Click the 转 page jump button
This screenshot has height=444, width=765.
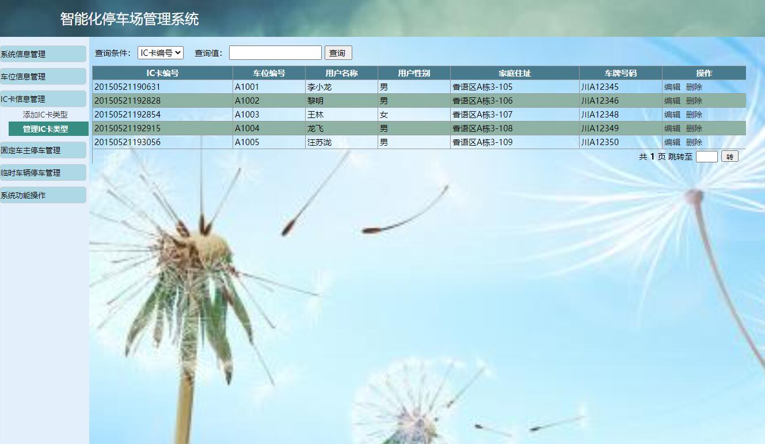[729, 156]
